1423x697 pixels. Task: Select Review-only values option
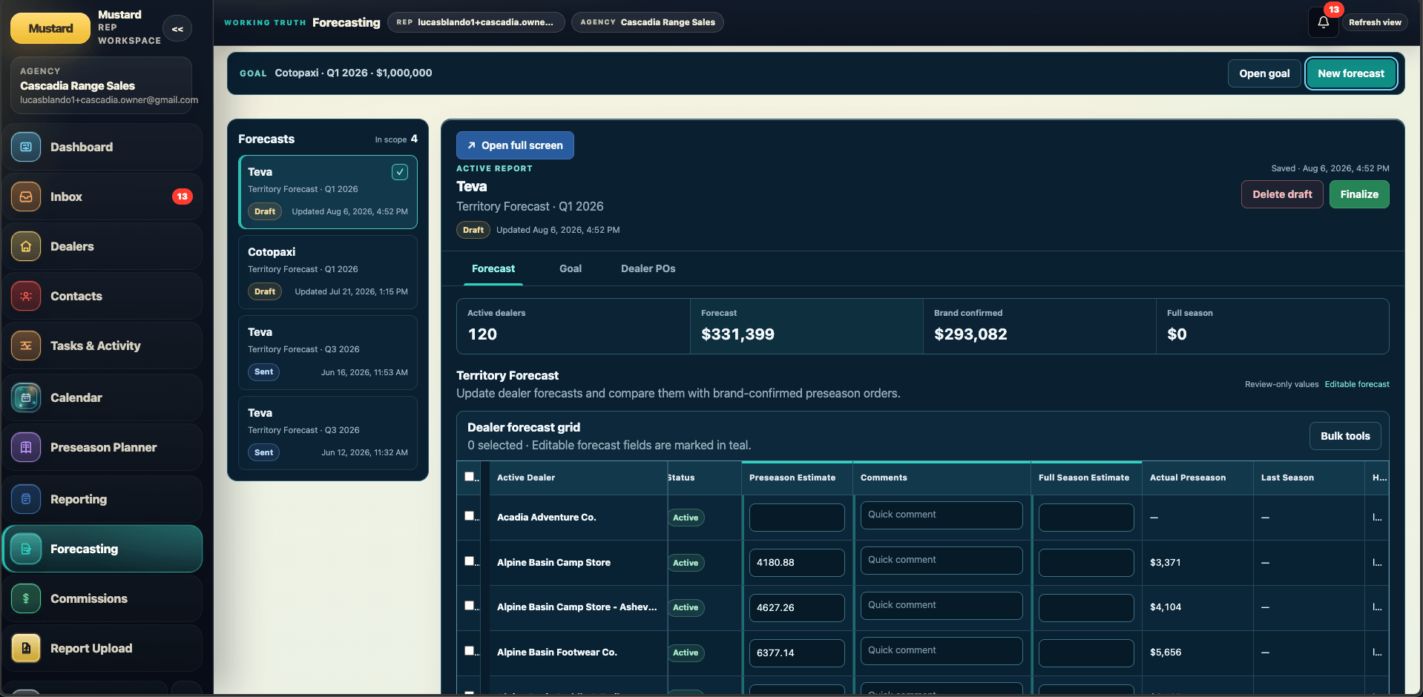pos(1281,384)
